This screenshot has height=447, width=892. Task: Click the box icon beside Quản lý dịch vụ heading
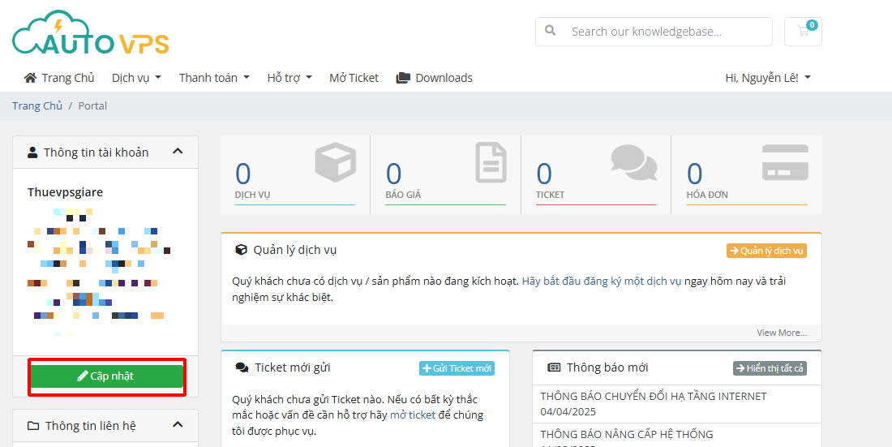click(241, 250)
